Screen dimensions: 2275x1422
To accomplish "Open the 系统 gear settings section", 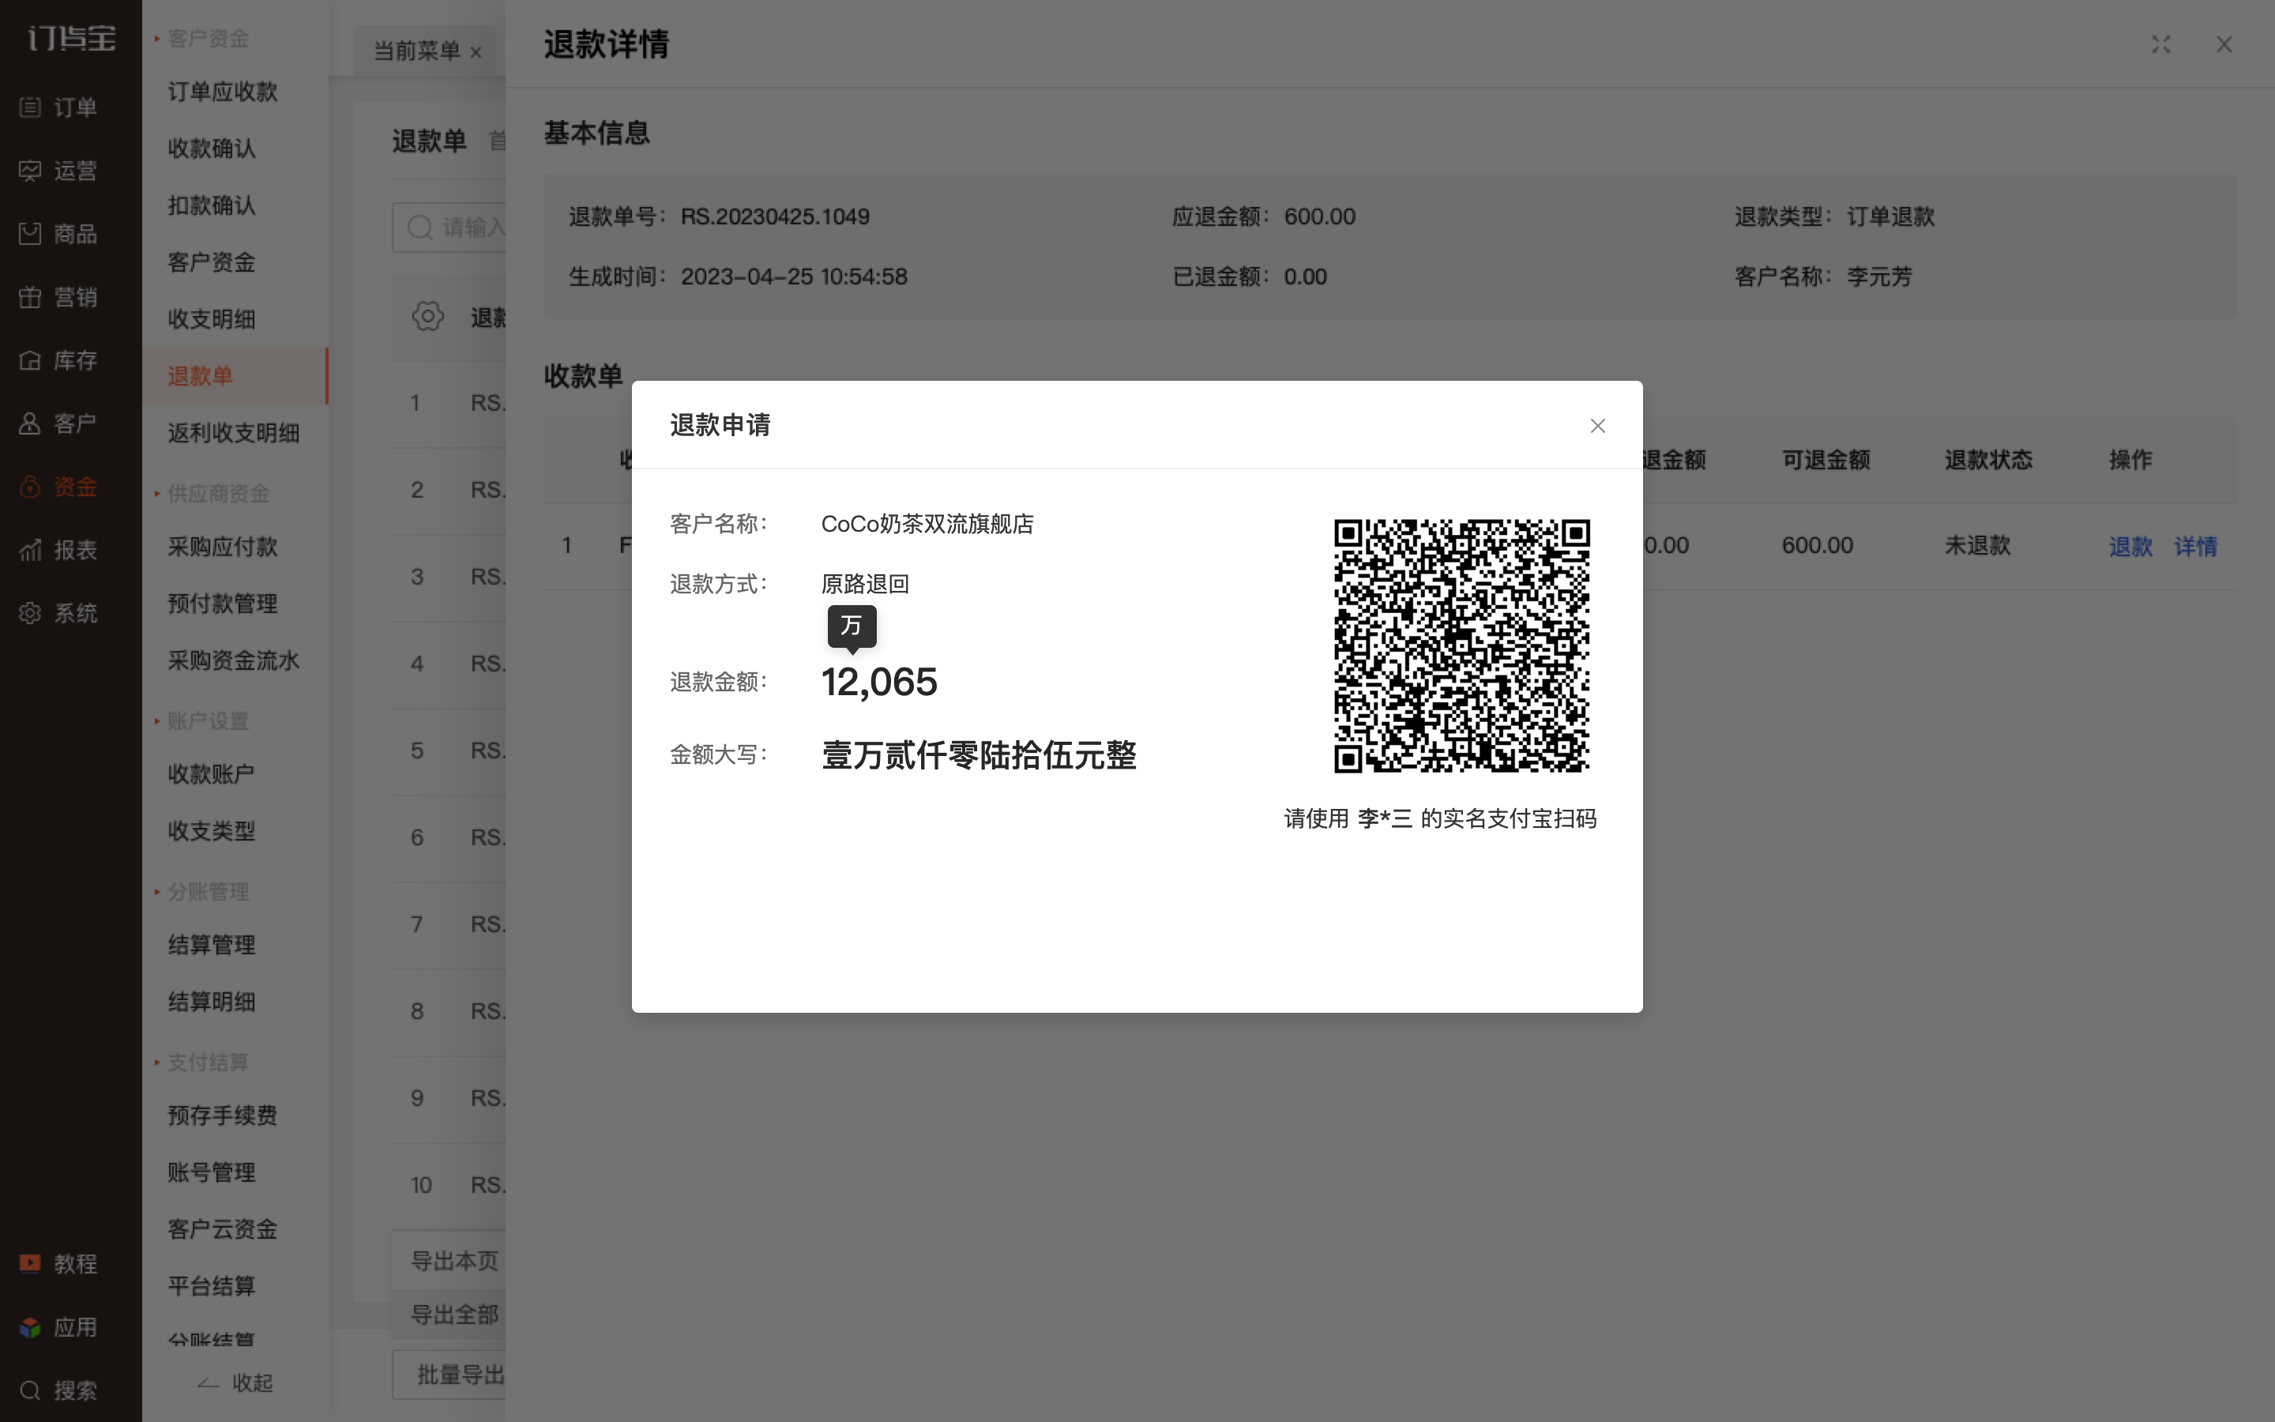I will click(58, 613).
